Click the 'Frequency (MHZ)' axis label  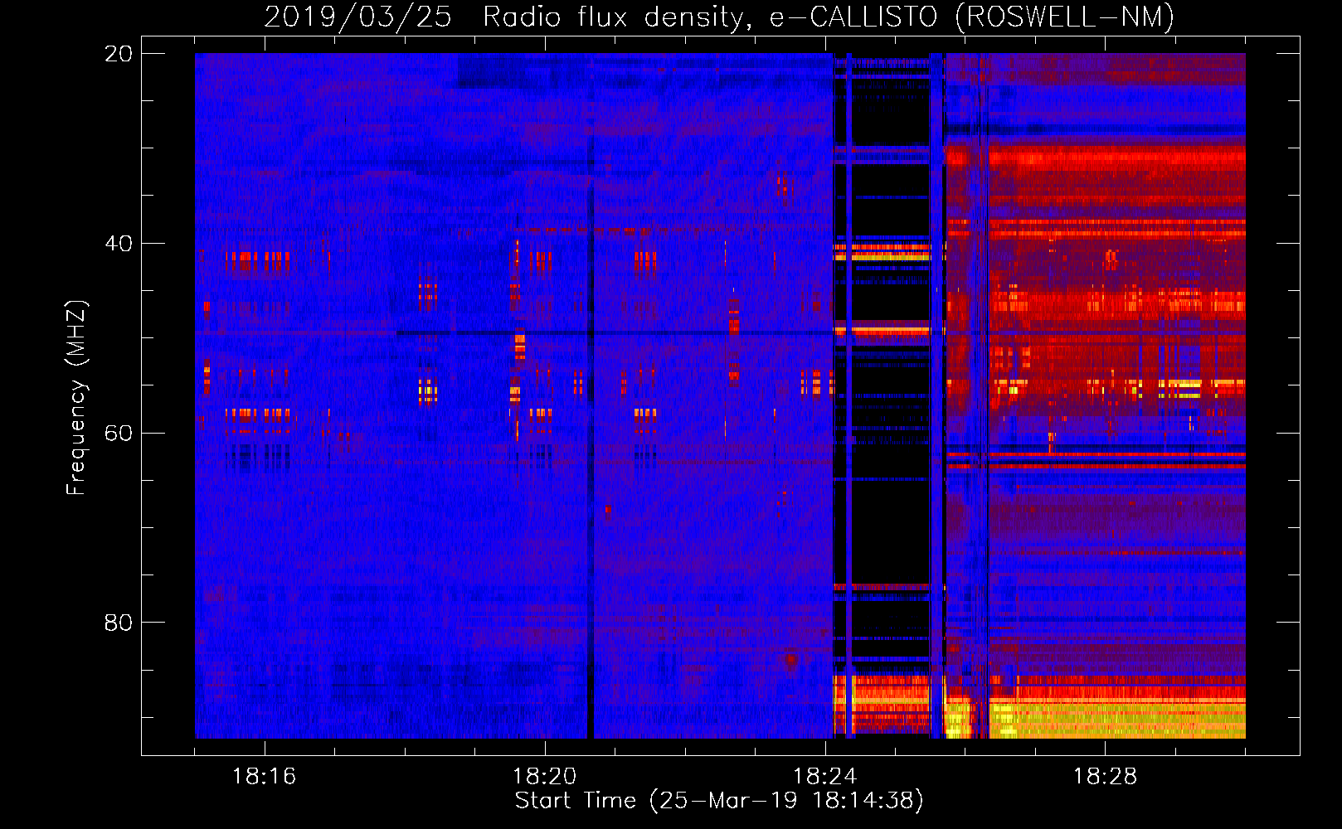click(x=76, y=398)
